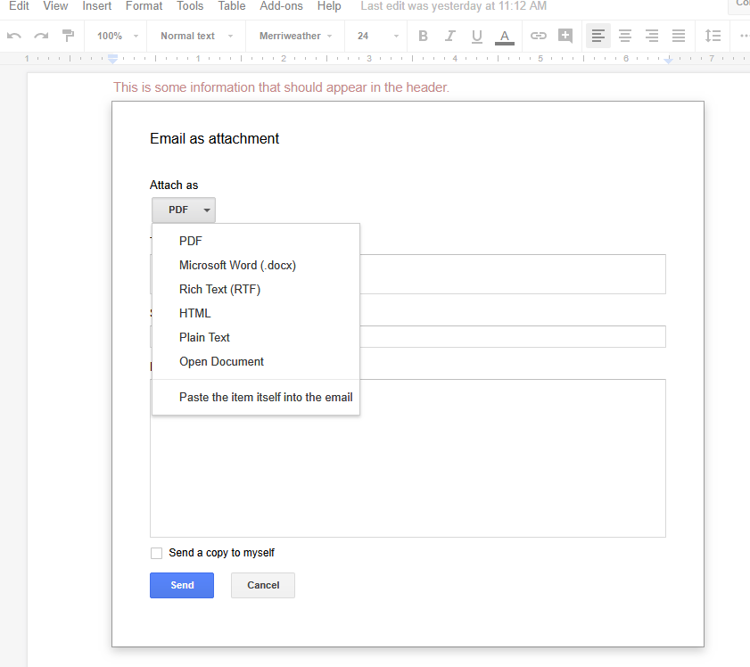
Task: Open the text color picker
Action: click(505, 36)
